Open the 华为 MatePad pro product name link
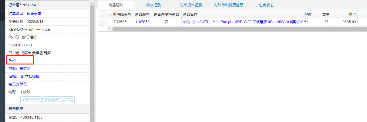The image size is (367, 122). point(243,22)
